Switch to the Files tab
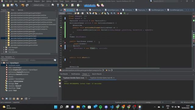The width and height of the screenshot is (195, 110). pos(13,10)
